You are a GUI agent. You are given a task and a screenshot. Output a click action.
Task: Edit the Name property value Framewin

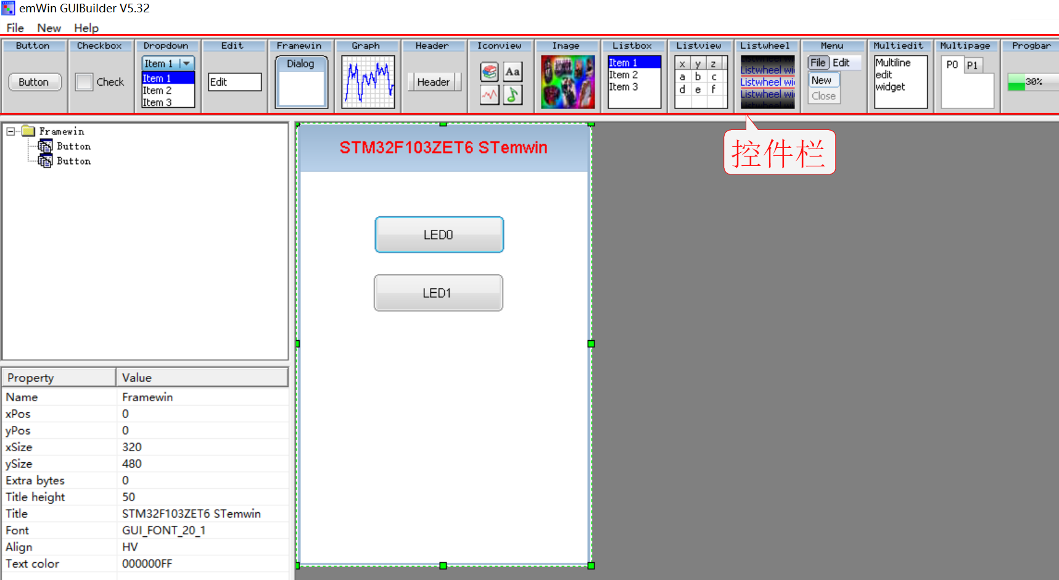(x=202, y=398)
